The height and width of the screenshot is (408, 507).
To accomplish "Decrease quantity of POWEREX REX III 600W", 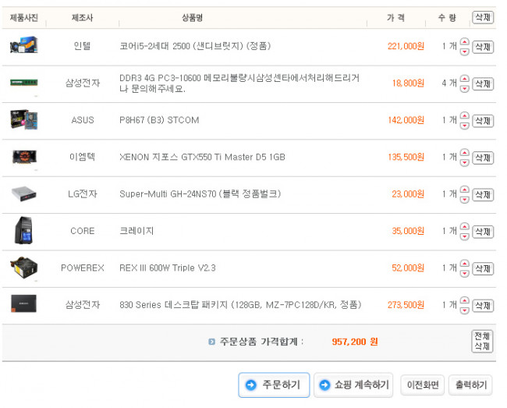I will [465, 273].
